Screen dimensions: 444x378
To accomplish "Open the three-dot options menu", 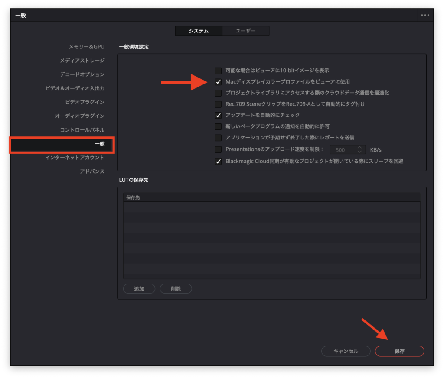I will pos(425,15).
